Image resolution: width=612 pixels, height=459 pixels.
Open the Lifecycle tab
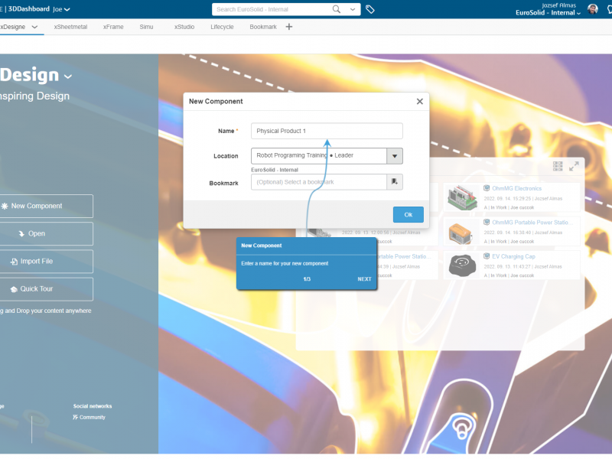pos(222,27)
